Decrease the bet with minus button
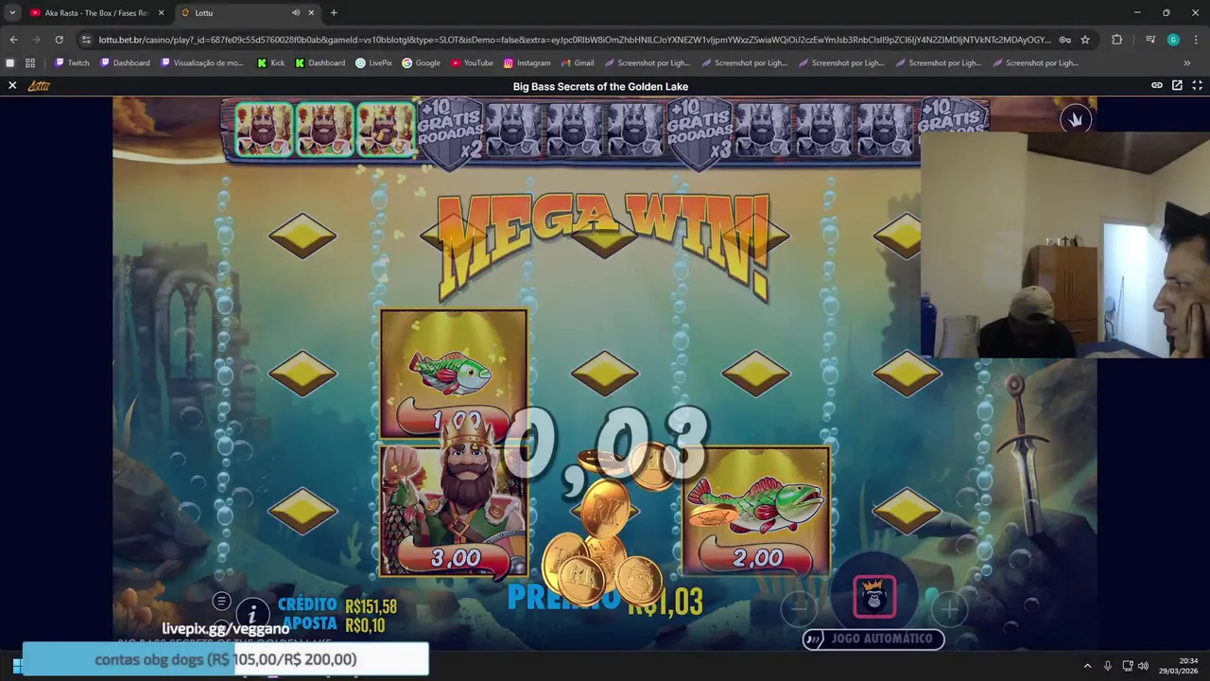This screenshot has height=681, width=1210. click(799, 608)
